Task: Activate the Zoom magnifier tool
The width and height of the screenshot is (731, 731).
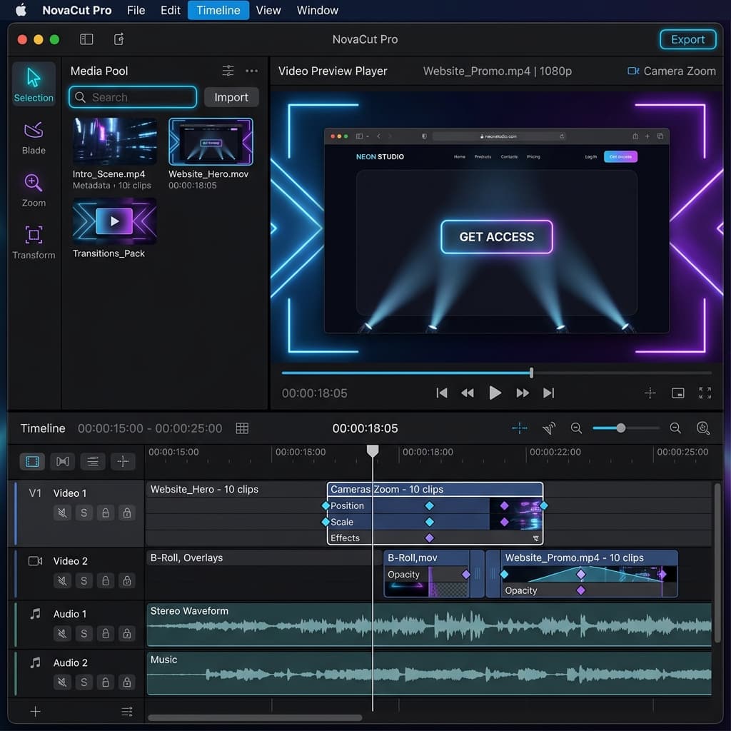Action: (34, 190)
